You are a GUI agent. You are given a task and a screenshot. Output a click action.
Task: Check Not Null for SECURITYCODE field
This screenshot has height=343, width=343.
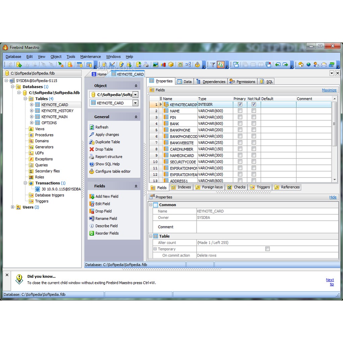(254, 162)
